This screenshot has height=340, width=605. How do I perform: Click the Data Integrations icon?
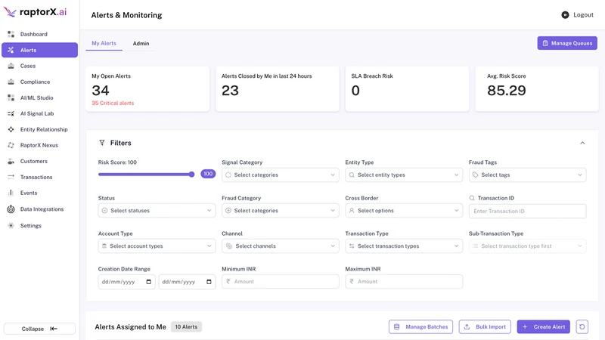[x=11, y=209]
